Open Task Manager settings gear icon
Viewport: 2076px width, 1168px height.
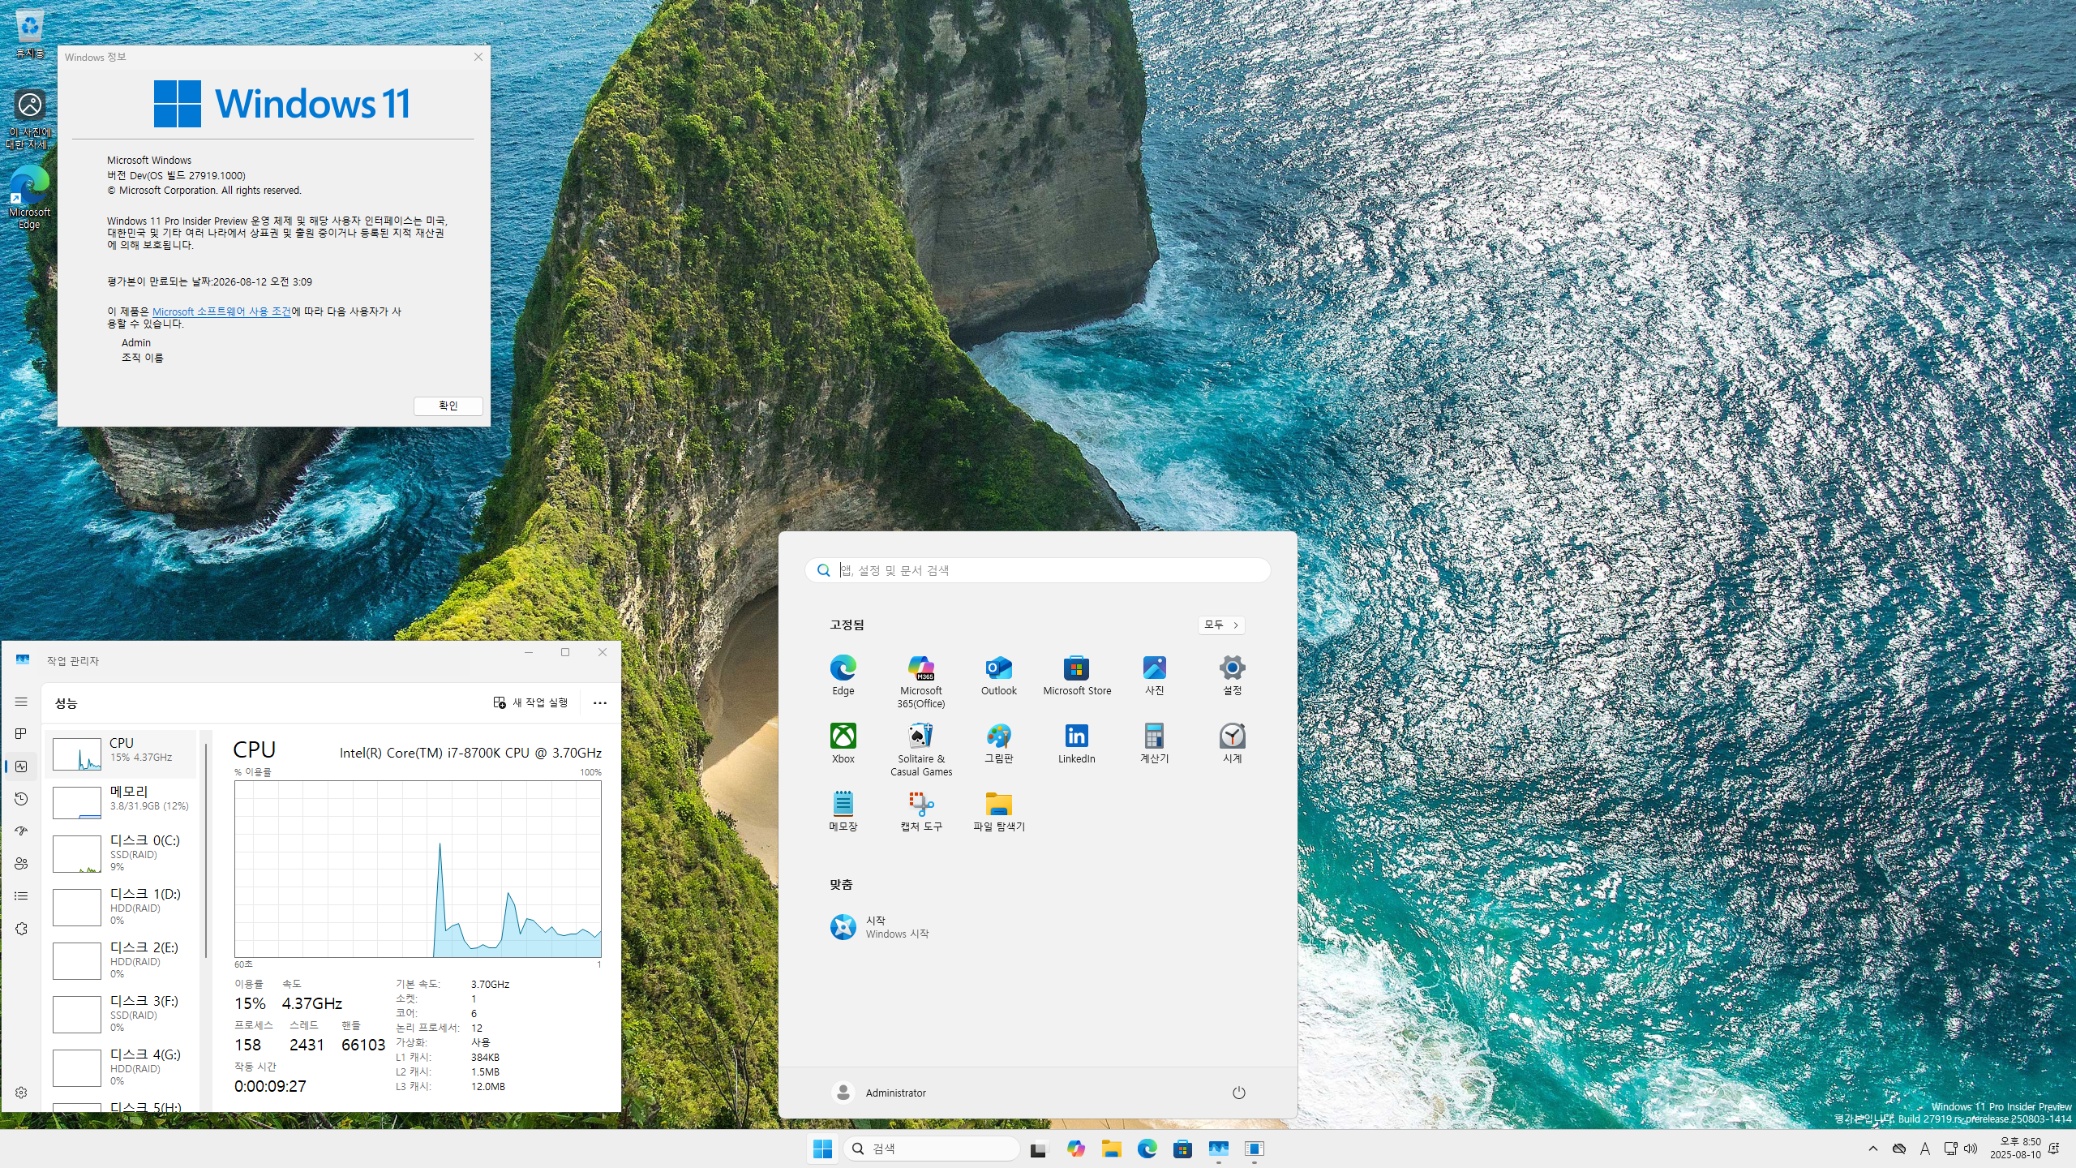[21, 1093]
